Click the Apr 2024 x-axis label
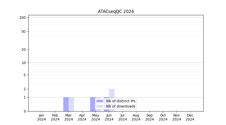The height and width of the screenshot is (125, 226). coord(82,117)
